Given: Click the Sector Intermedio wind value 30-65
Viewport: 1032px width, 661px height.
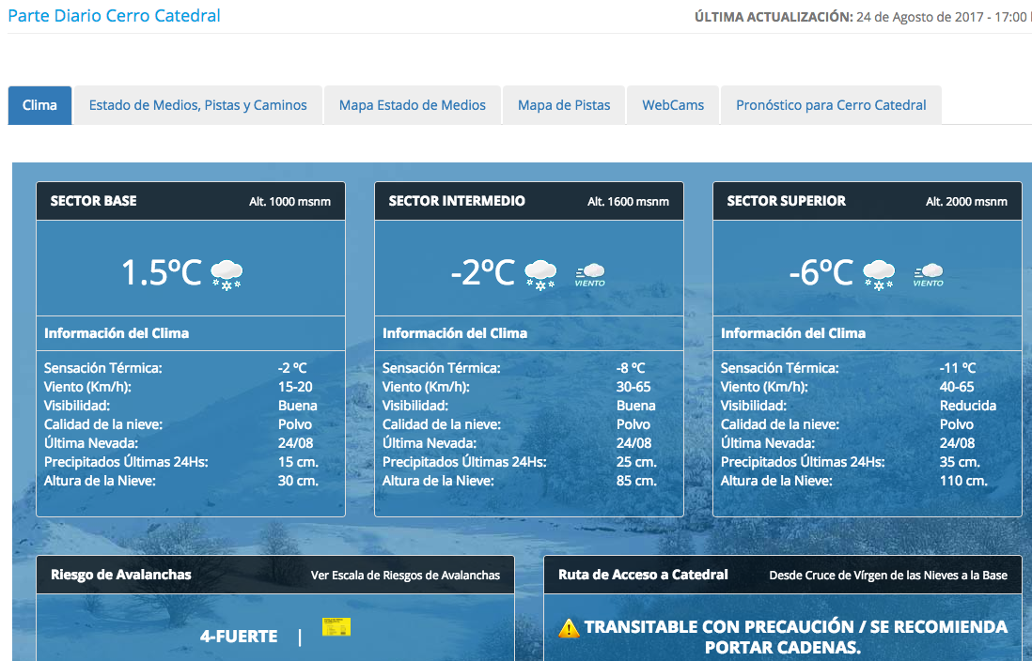Looking at the screenshot, I should (633, 387).
